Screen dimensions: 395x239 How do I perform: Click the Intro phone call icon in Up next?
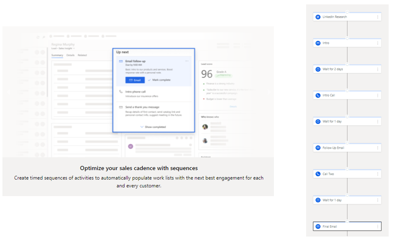[121, 92]
